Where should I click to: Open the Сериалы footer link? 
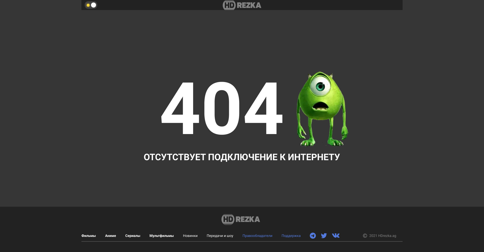[133, 236]
